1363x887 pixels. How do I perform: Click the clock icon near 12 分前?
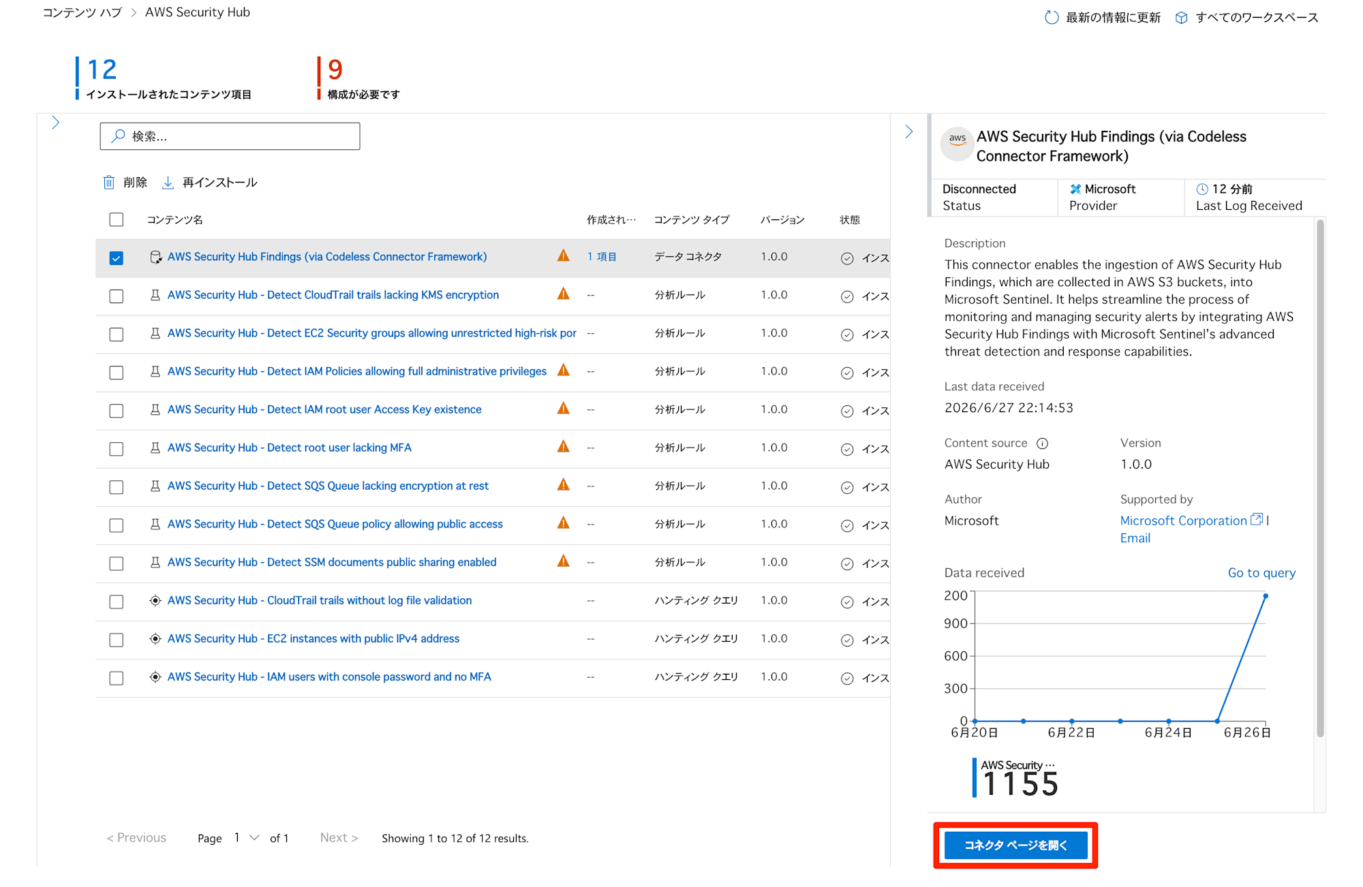(x=1202, y=189)
